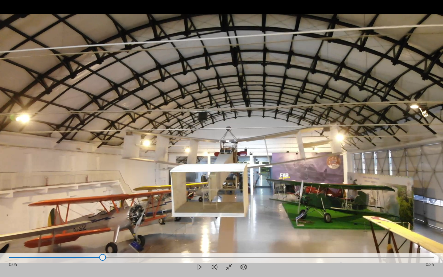Jump to the very start of the timeline

pyautogui.click(x=9, y=257)
